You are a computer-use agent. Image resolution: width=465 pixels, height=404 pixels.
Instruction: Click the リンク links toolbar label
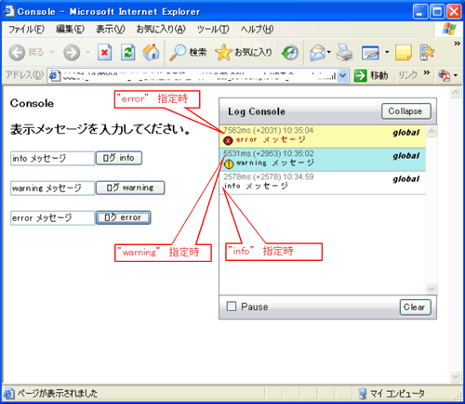click(407, 75)
